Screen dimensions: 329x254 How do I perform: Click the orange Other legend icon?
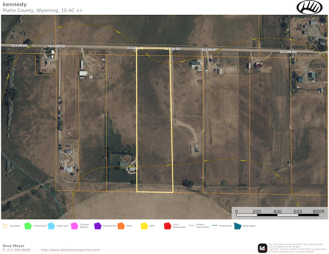121,226
